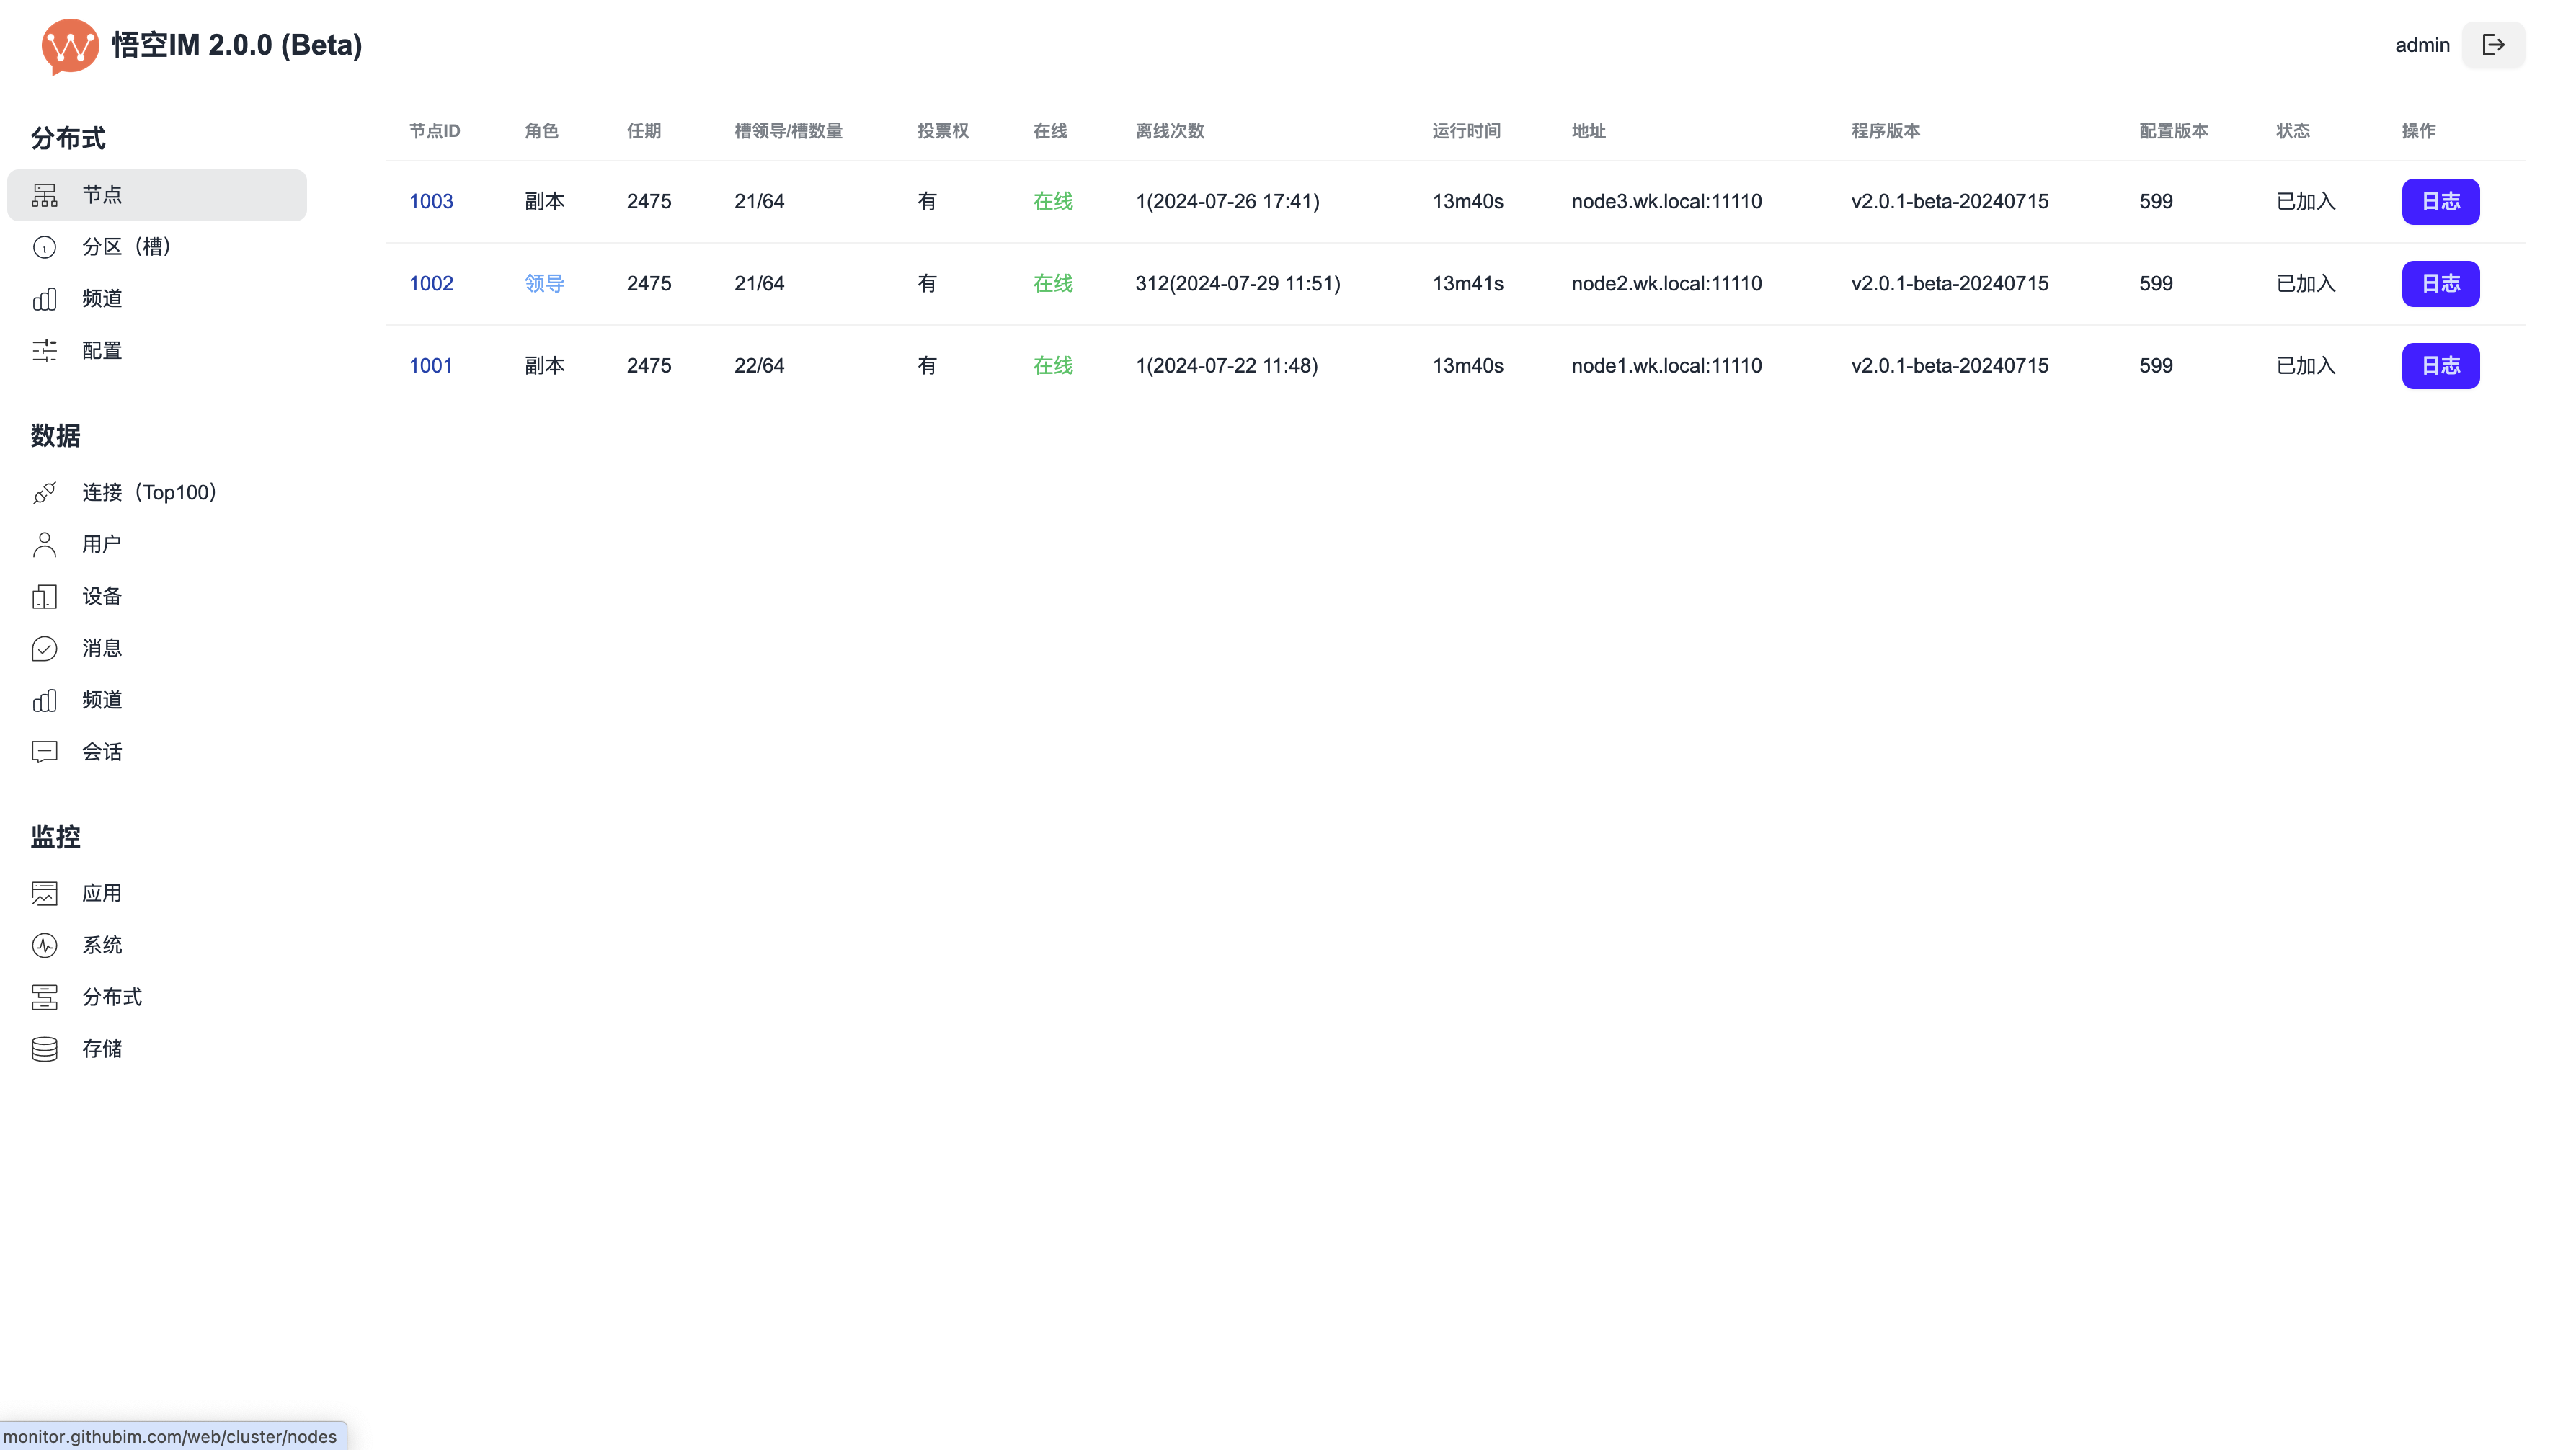Open node ID 1002 link
The height and width of the screenshot is (1450, 2576).
click(431, 283)
